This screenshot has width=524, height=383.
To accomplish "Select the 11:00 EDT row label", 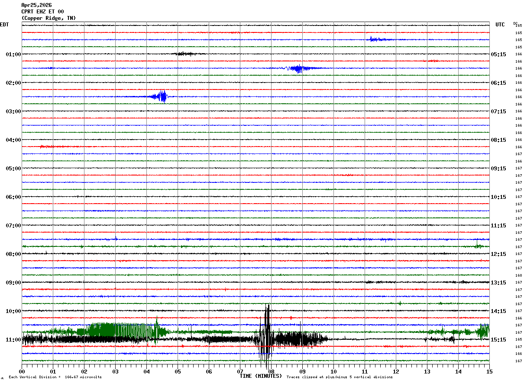I will (x=13, y=340).
